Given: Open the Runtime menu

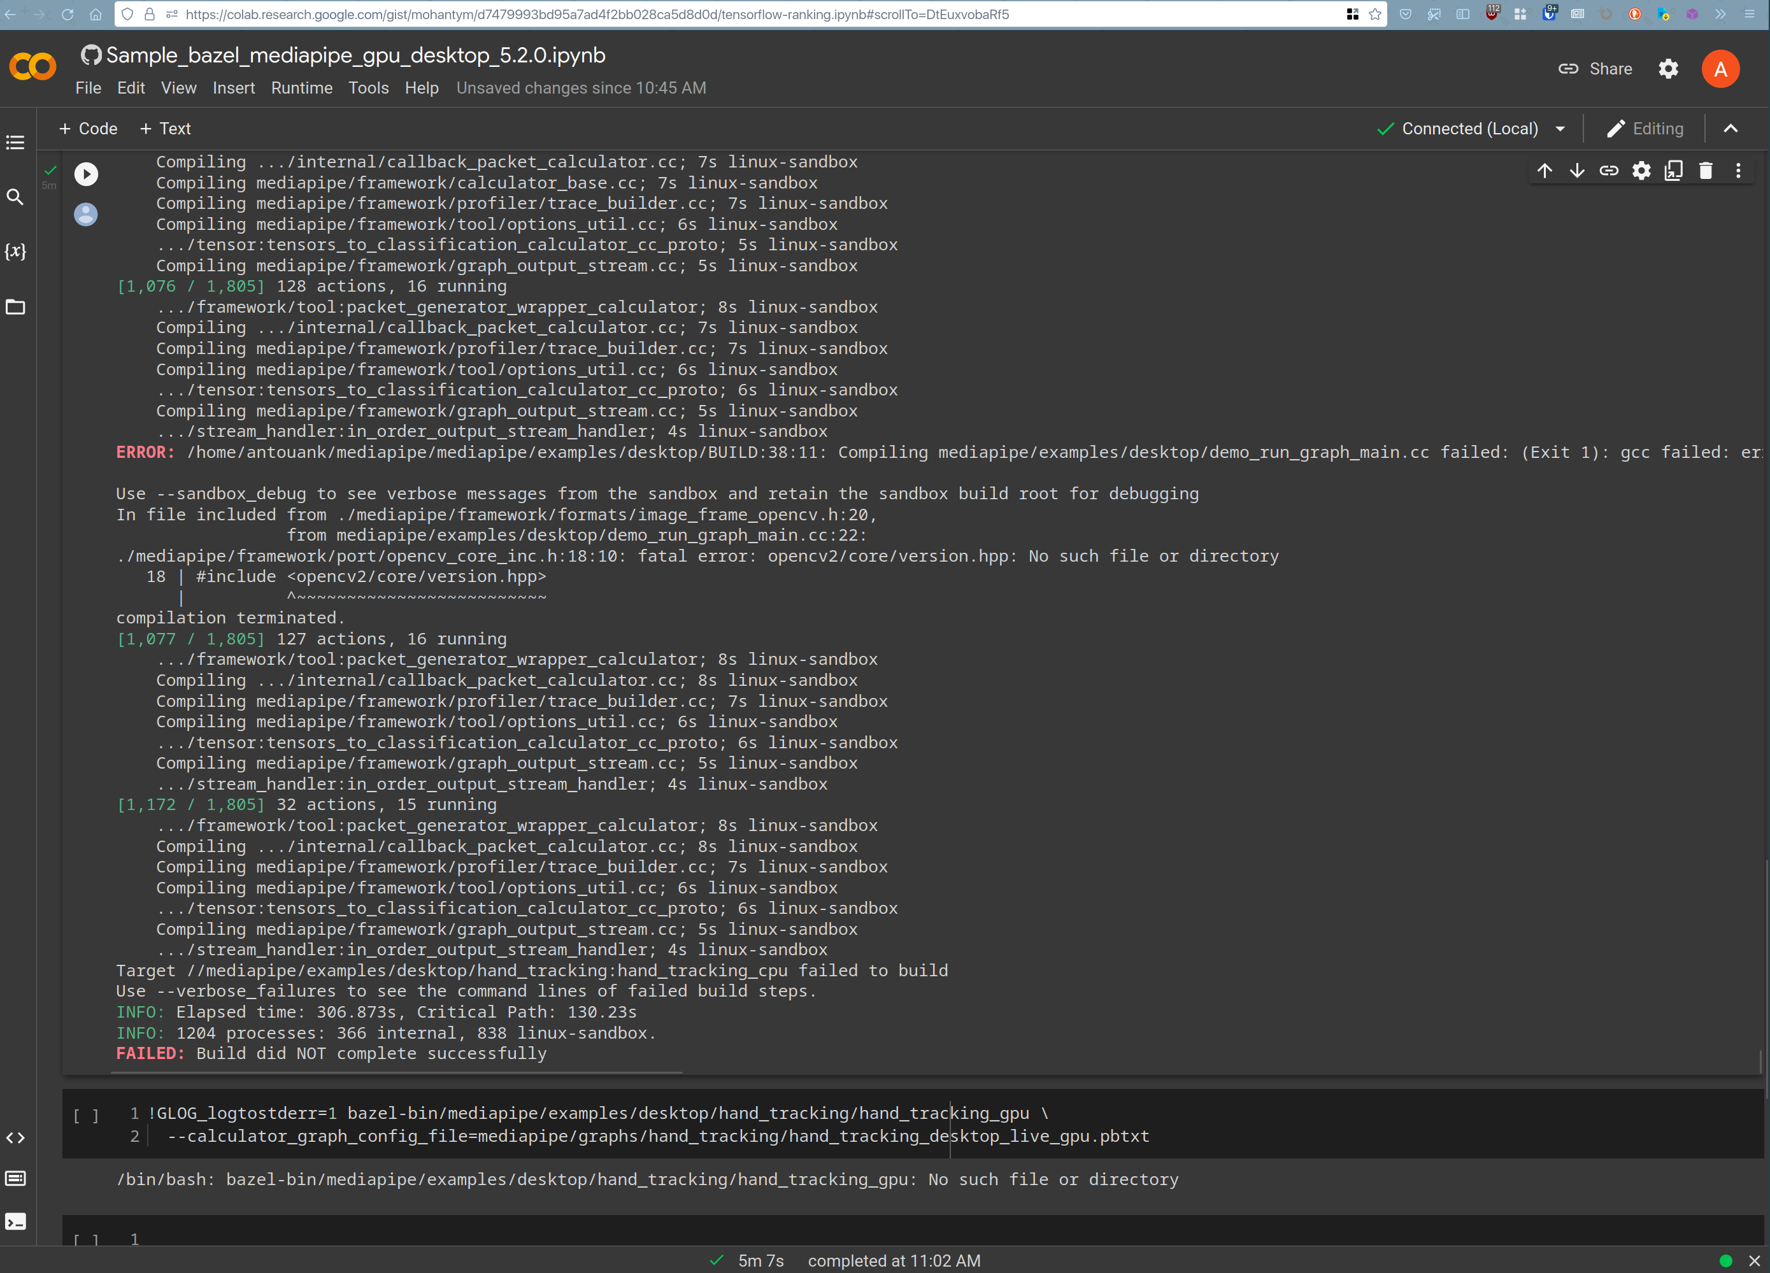Looking at the screenshot, I should pos(301,88).
